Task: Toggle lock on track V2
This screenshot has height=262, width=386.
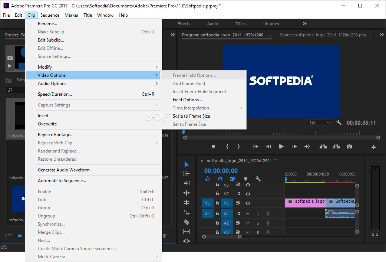Action: pos(217,194)
